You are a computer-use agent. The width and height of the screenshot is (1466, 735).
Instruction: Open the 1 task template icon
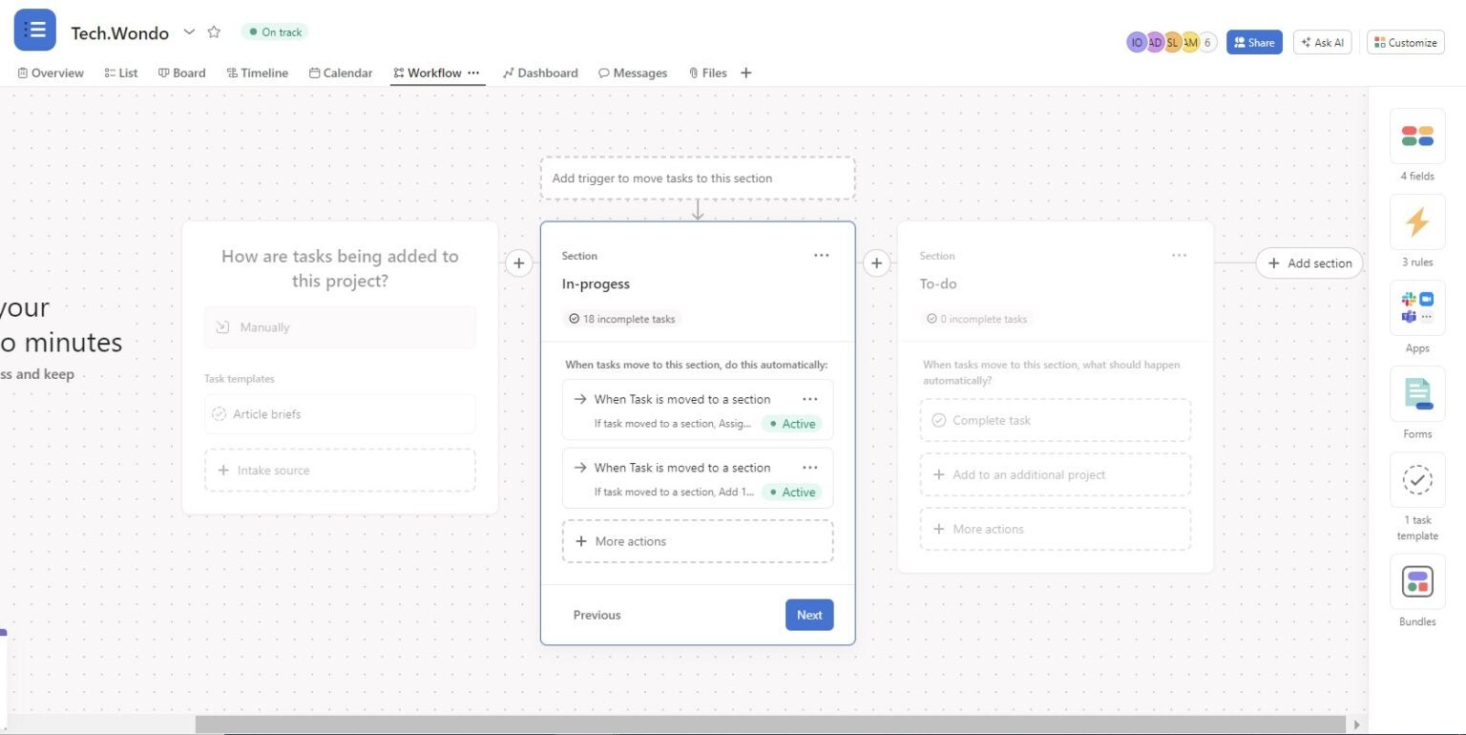(1416, 480)
